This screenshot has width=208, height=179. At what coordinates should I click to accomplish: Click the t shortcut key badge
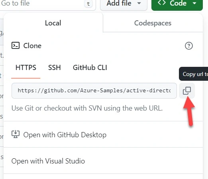pyautogui.click(x=88, y=4)
